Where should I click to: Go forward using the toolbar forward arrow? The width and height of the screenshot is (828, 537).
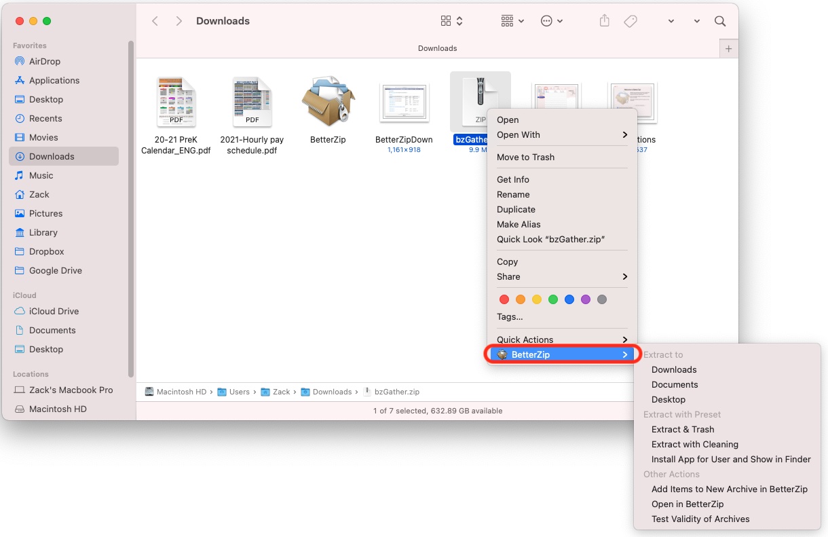178,21
